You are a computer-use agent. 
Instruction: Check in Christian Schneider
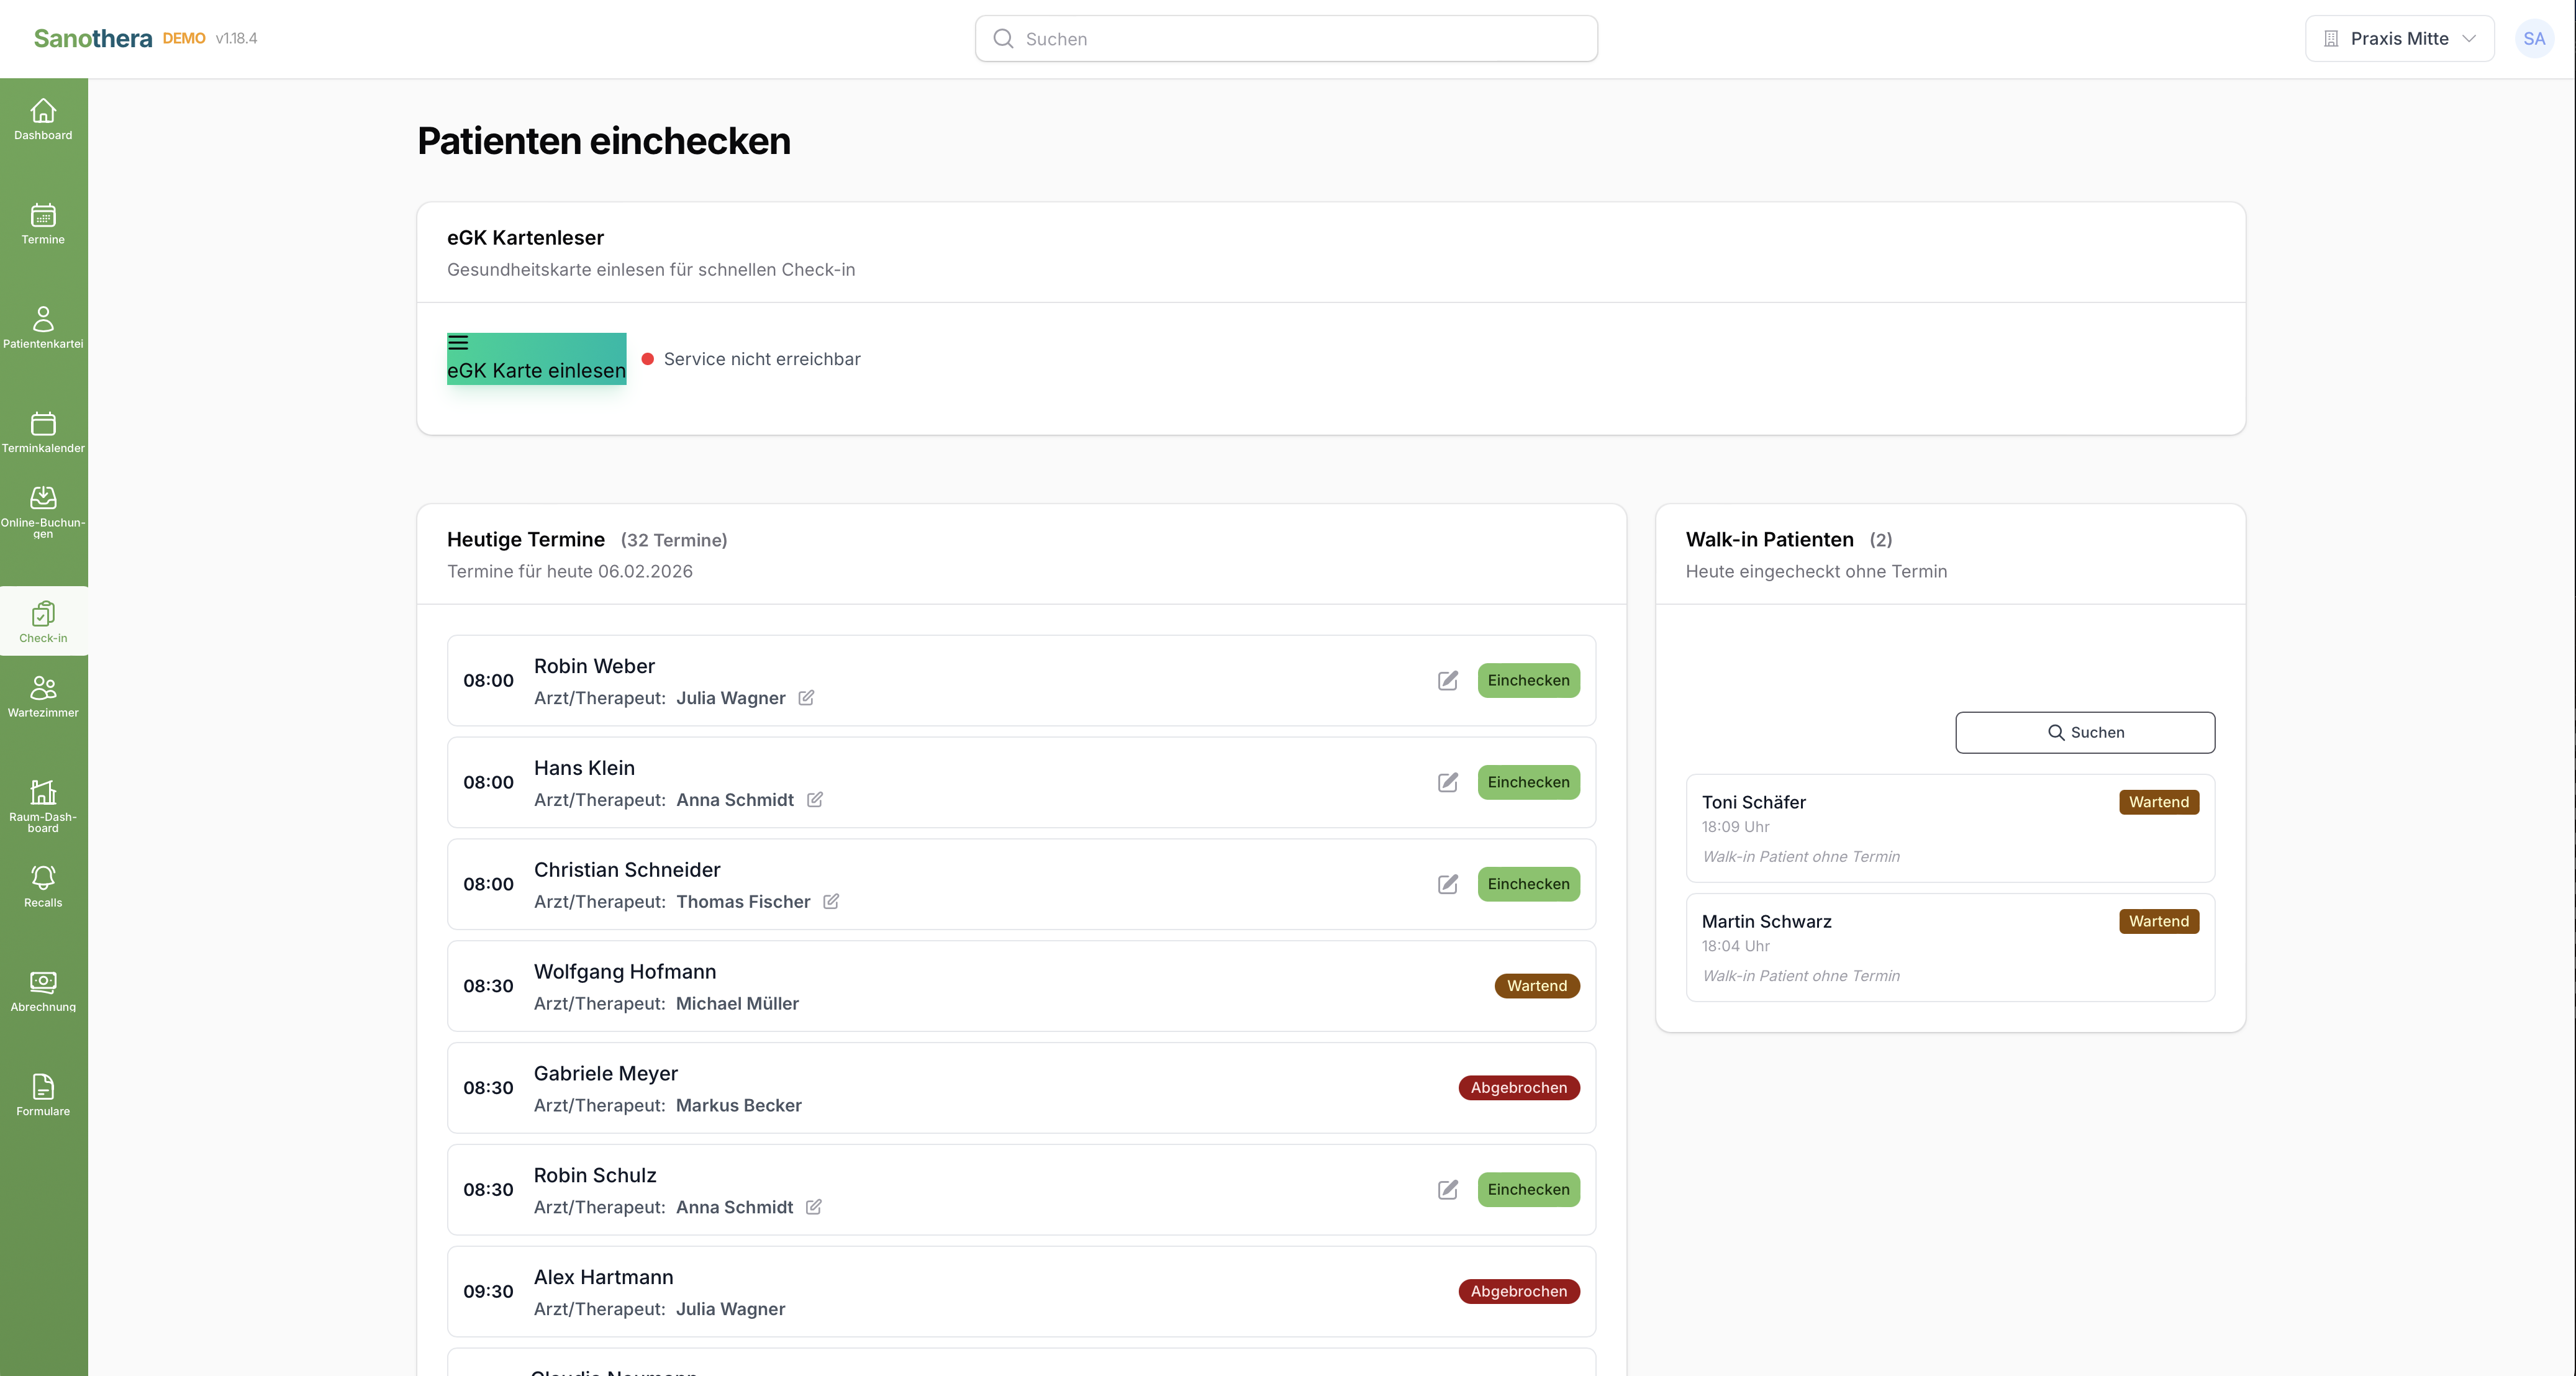tap(1528, 884)
